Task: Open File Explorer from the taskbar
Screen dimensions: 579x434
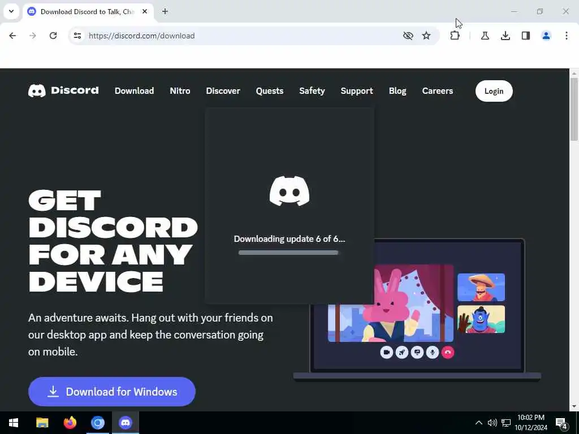Action: (42, 423)
